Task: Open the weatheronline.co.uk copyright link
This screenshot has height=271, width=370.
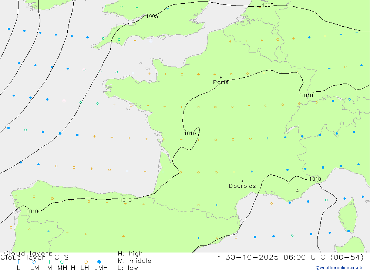Action: 339,268
